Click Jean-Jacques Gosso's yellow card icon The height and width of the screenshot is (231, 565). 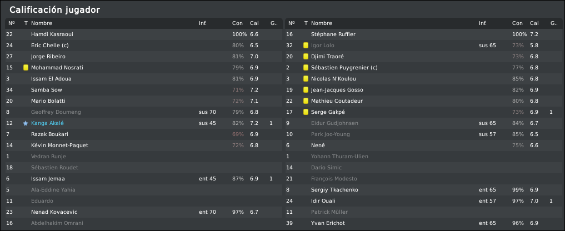click(x=305, y=90)
